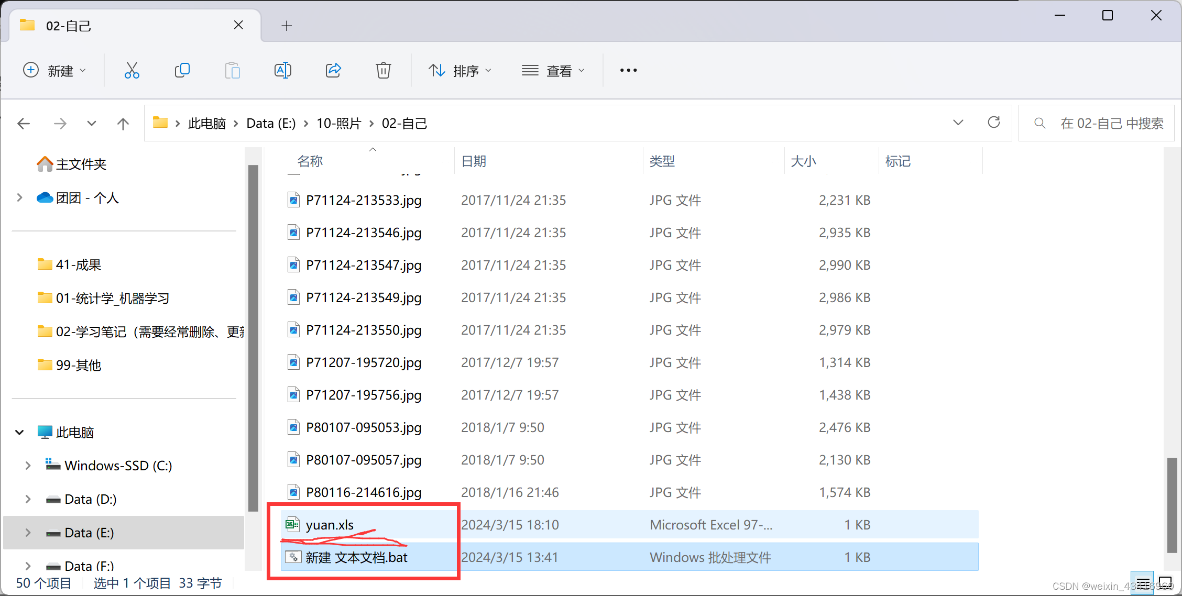Expand the Windows-SSD (C:) tree node
The image size is (1182, 596).
pyautogui.click(x=28, y=466)
